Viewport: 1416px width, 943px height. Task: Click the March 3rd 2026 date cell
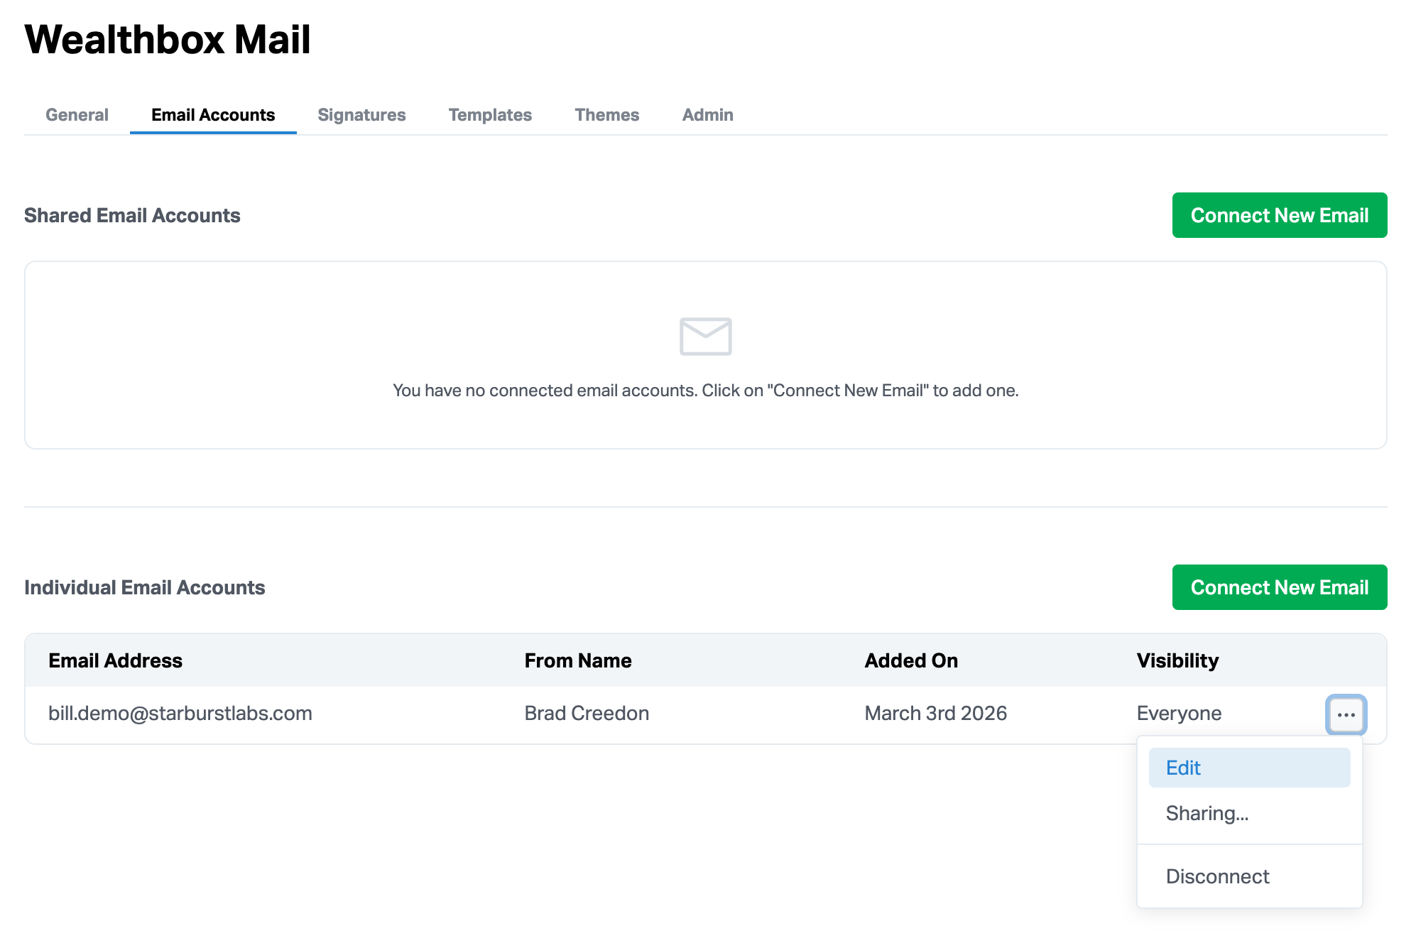tap(935, 713)
